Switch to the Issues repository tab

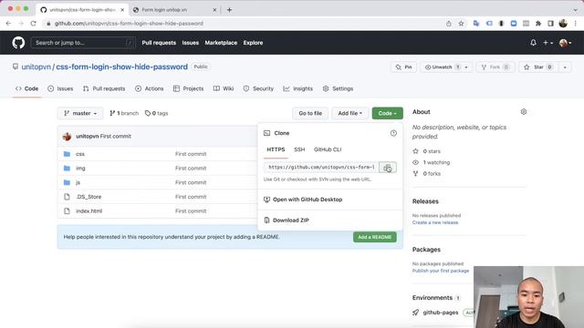point(60,88)
